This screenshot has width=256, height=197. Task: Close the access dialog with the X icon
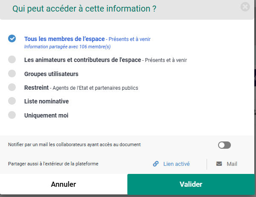pyautogui.click(x=245, y=7)
